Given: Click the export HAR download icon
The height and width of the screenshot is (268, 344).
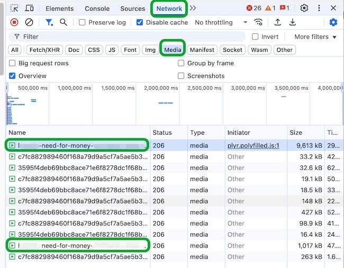Looking at the screenshot, I should click(x=293, y=22).
